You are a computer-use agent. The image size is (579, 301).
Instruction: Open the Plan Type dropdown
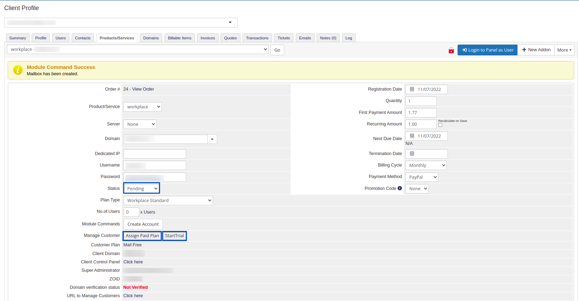point(168,200)
